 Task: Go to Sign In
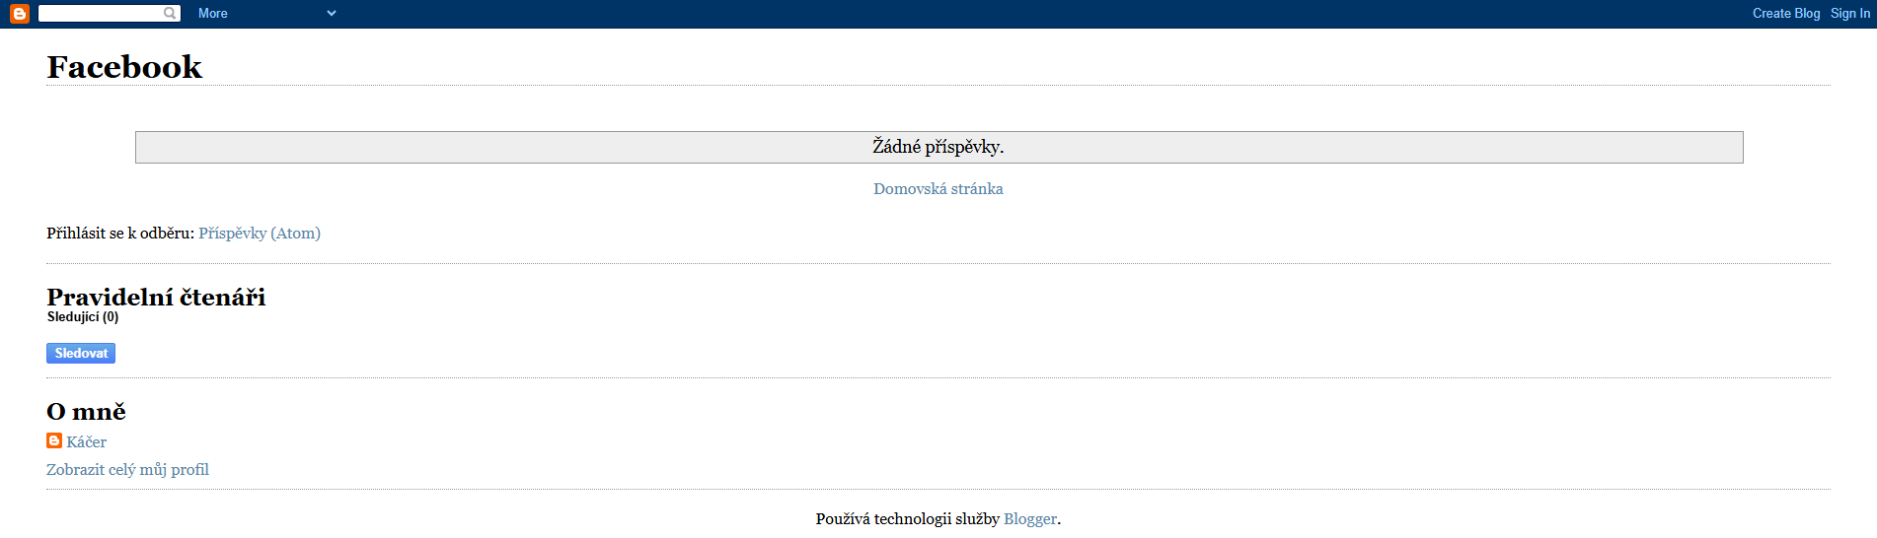pyautogui.click(x=1850, y=14)
